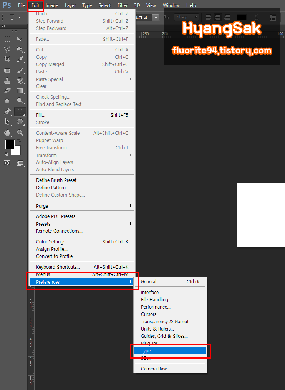
Task: Click the white document canvas
Action: pos(261,215)
